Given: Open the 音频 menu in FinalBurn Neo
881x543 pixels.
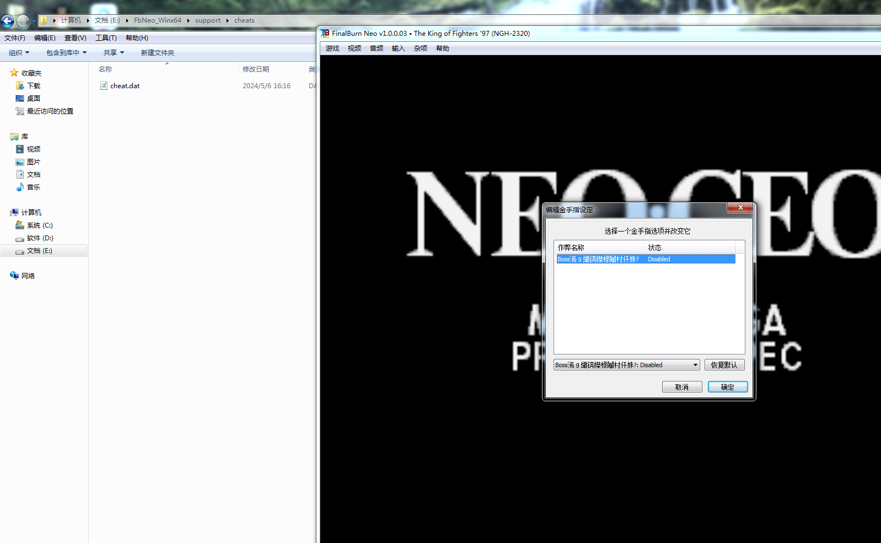Looking at the screenshot, I should 377,49.
